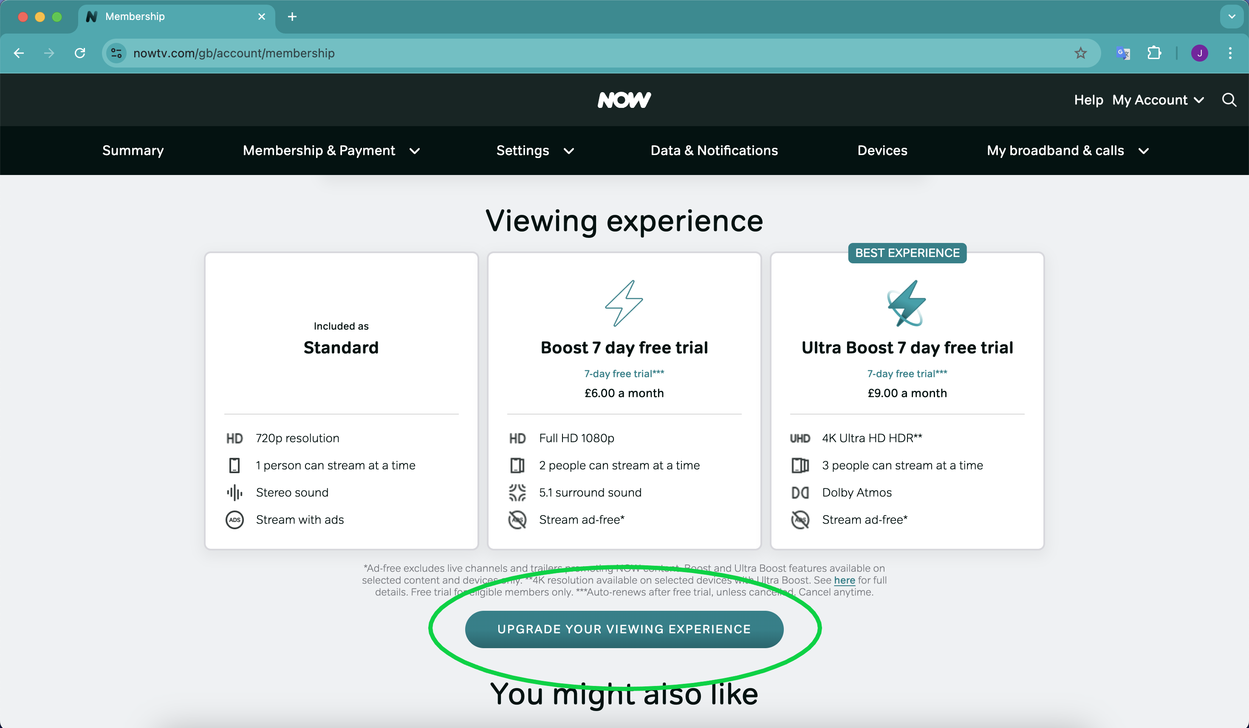Open the Chrome three-dot menu
This screenshot has width=1249, height=728.
click(1230, 53)
